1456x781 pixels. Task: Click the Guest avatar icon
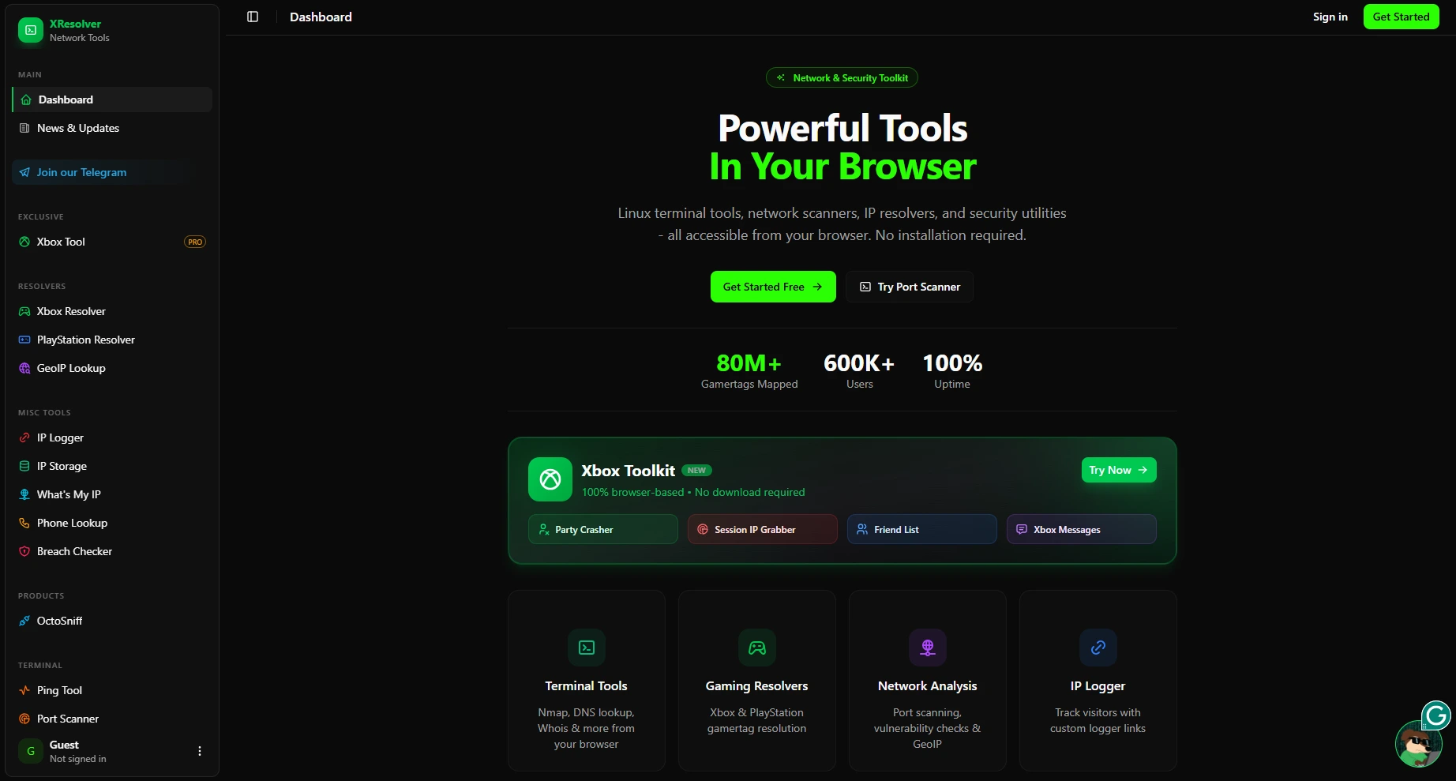coord(31,751)
